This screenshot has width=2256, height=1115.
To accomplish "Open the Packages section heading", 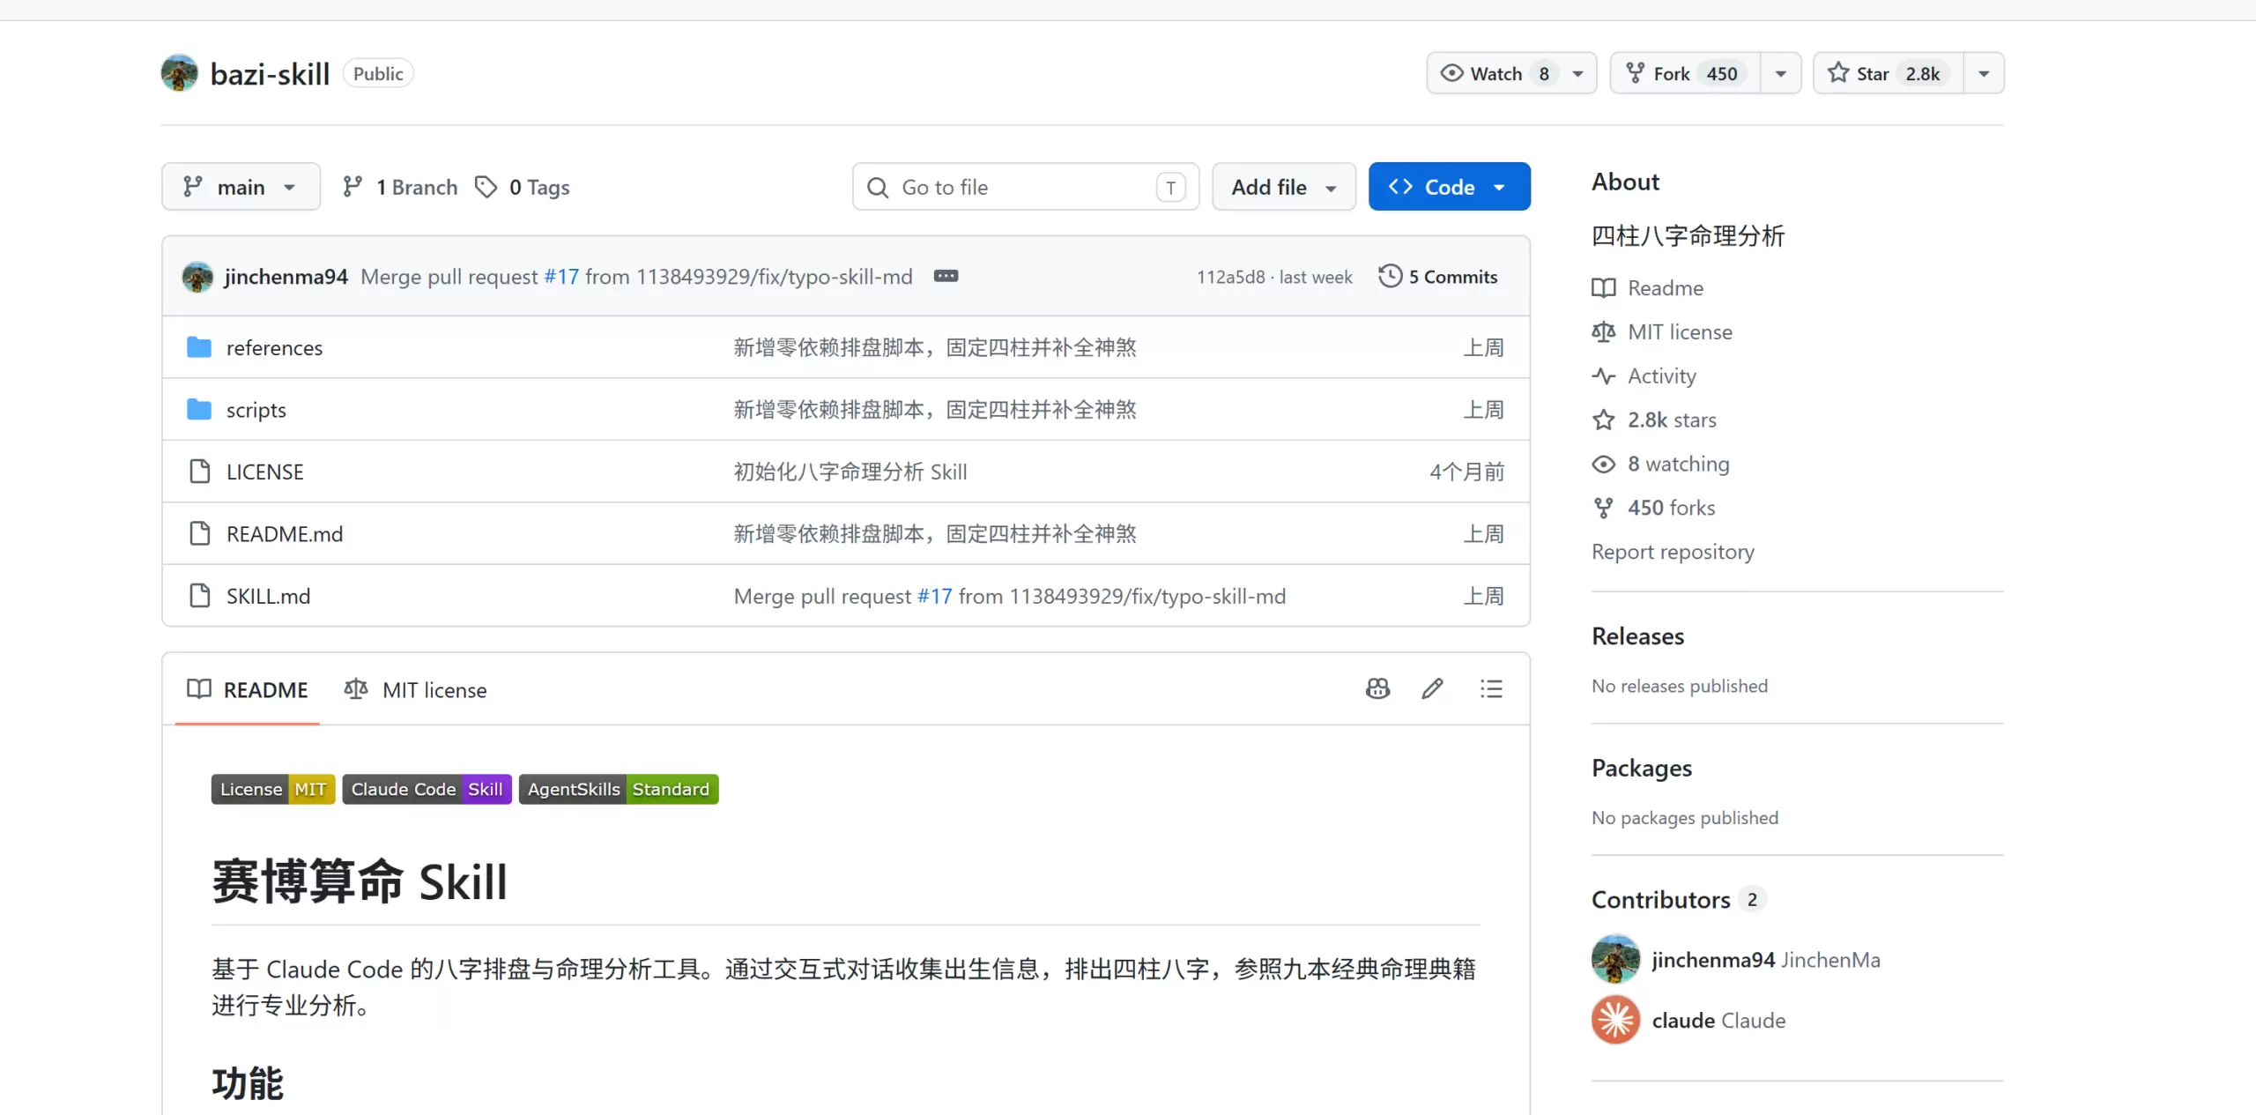I will coord(1642,768).
